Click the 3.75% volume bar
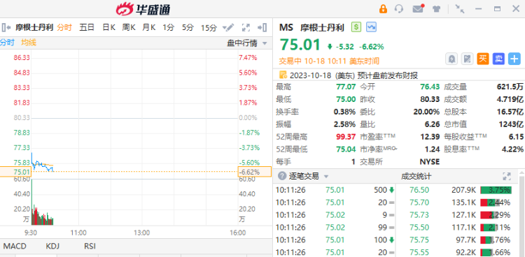Viewport: 525px width, 257px height. point(496,190)
